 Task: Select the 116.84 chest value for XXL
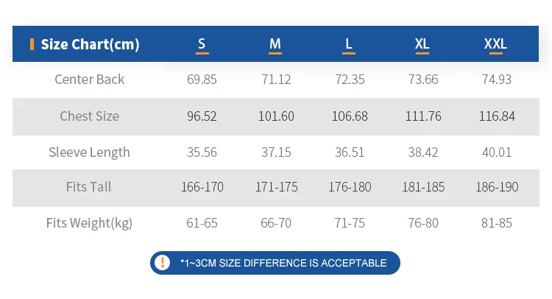coord(497,116)
